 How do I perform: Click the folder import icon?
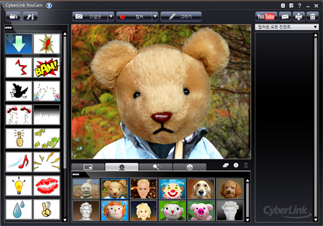pyautogui.click(x=13, y=16)
